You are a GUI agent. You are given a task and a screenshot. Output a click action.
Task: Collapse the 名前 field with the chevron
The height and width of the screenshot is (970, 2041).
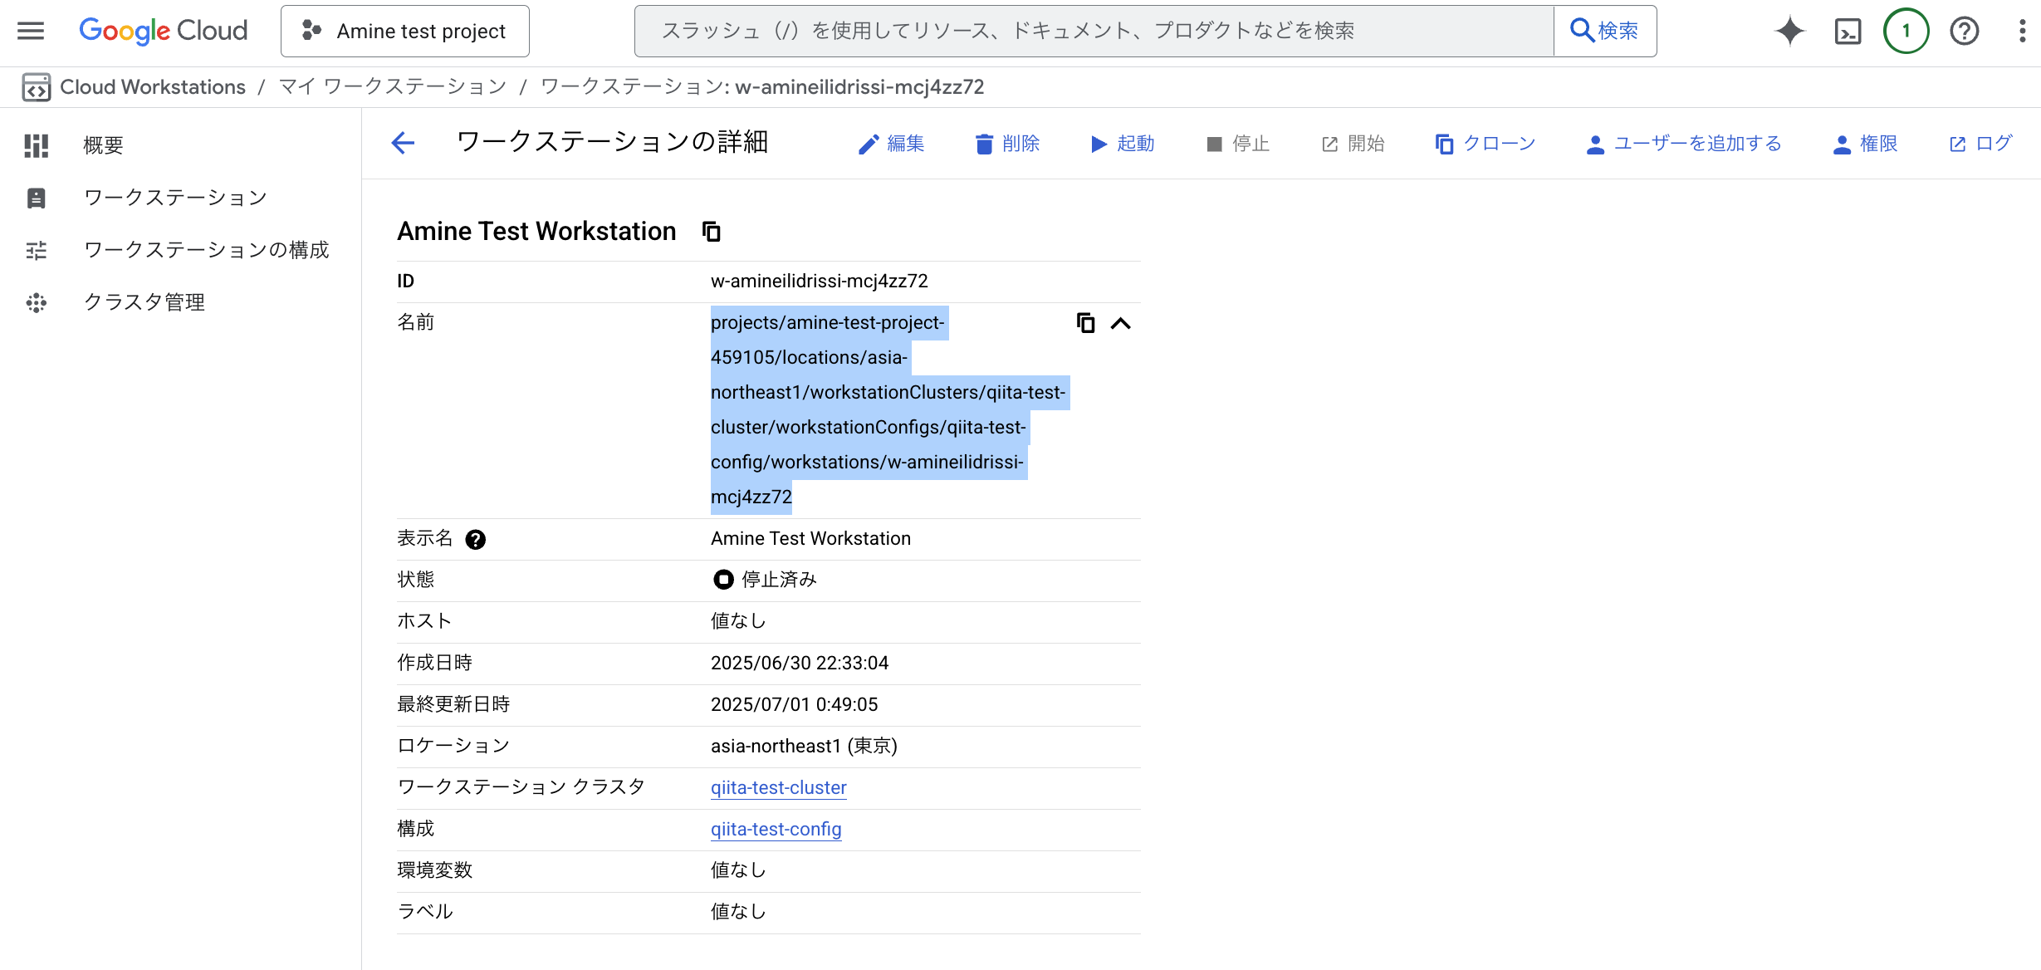pos(1122,323)
